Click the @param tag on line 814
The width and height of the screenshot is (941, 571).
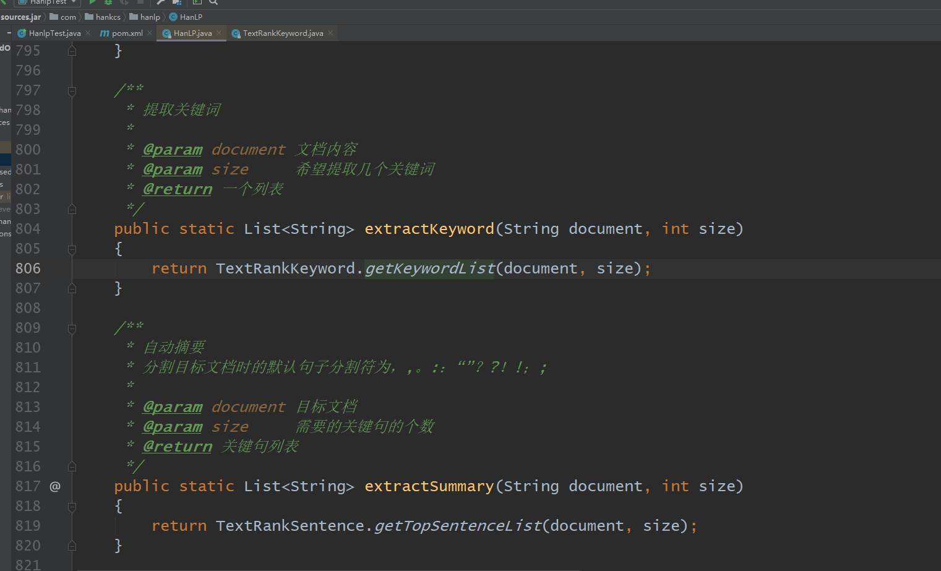(173, 427)
